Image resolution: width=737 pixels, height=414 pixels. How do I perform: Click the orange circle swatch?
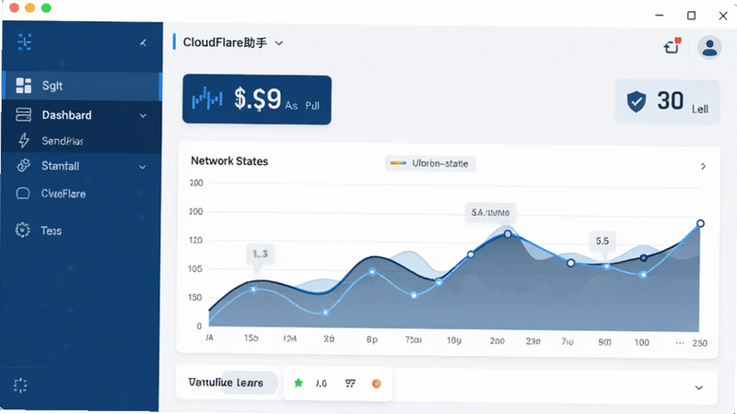[x=377, y=384]
